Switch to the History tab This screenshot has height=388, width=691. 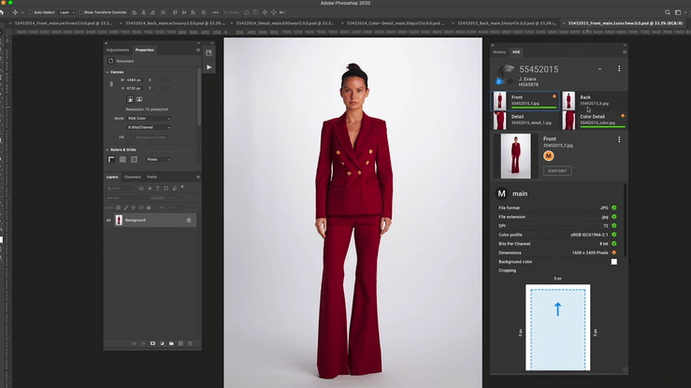[x=499, y=52]
